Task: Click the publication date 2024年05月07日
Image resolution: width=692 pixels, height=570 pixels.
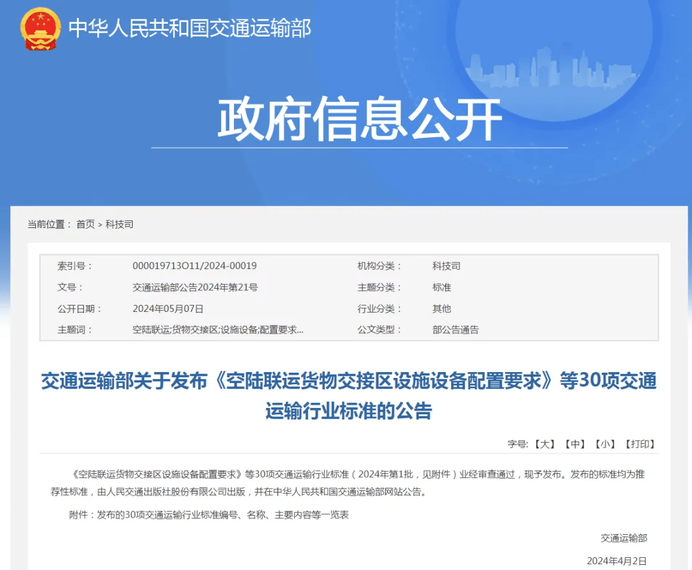Action: pos(168,309)
